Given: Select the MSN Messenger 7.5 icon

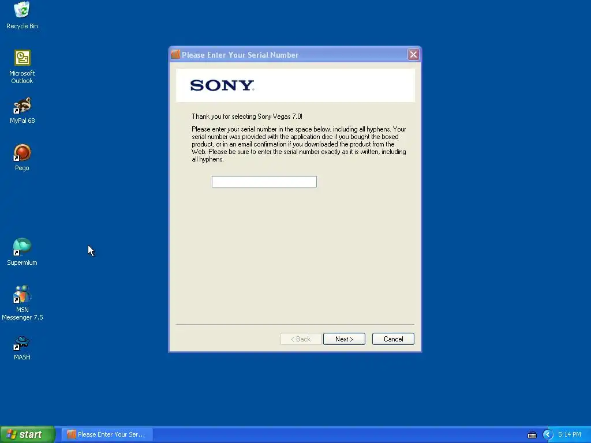Looking at the screenshot, I should (x=23, y=303).
